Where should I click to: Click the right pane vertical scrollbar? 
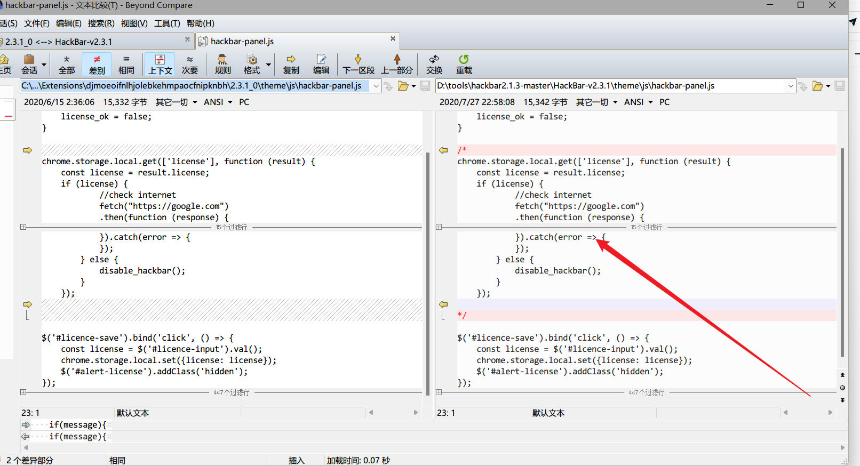click(842, 253)
